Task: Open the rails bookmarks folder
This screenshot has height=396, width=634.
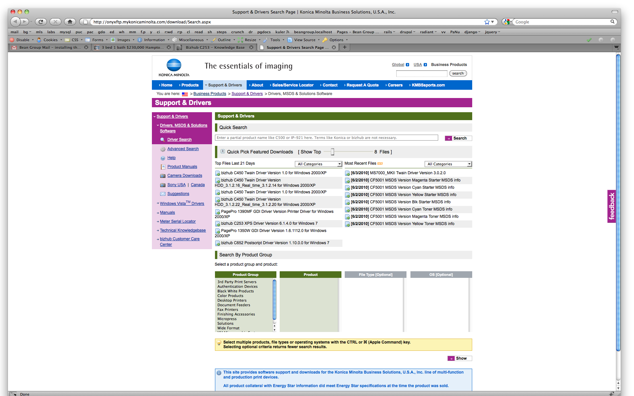Action: [389, 32]
